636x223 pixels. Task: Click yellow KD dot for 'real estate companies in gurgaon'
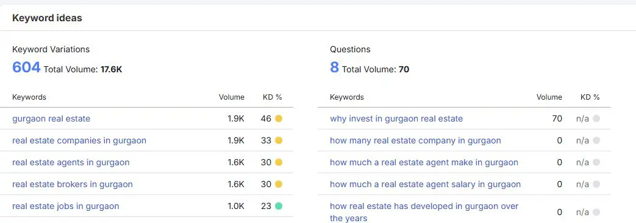pyautogui.click(x=278, y=140)
